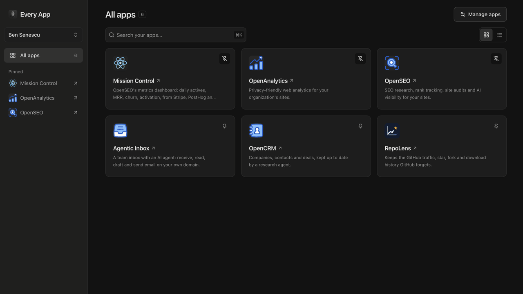This screenshot has width=523, height=294.
Task: Click 'A team inbox with an AI agent' text
Action: pos(159,161)
